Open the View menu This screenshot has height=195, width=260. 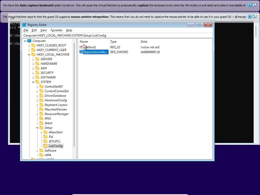[44, 30]
